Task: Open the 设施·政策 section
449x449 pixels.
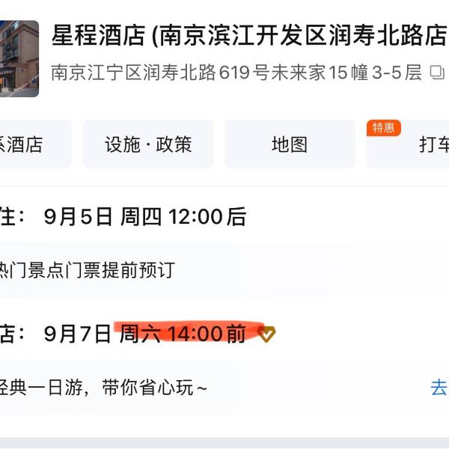Action: point(148,144)
